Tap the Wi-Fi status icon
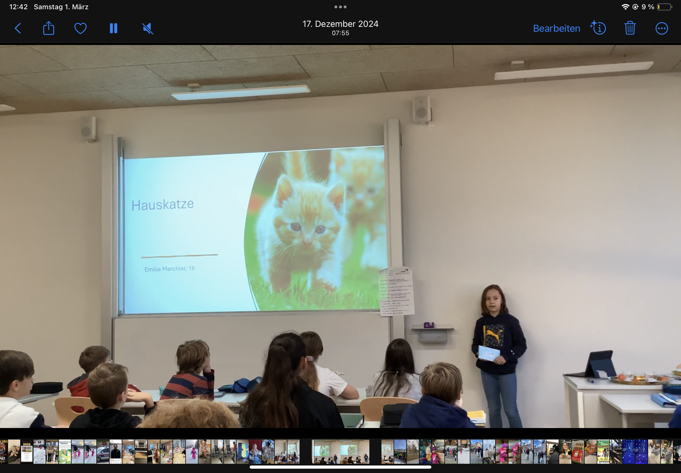Screen dimensions: 681x473 point(625,7)
